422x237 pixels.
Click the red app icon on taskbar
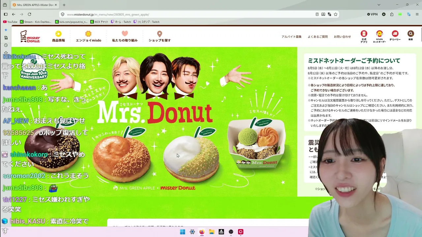[241, 232]
